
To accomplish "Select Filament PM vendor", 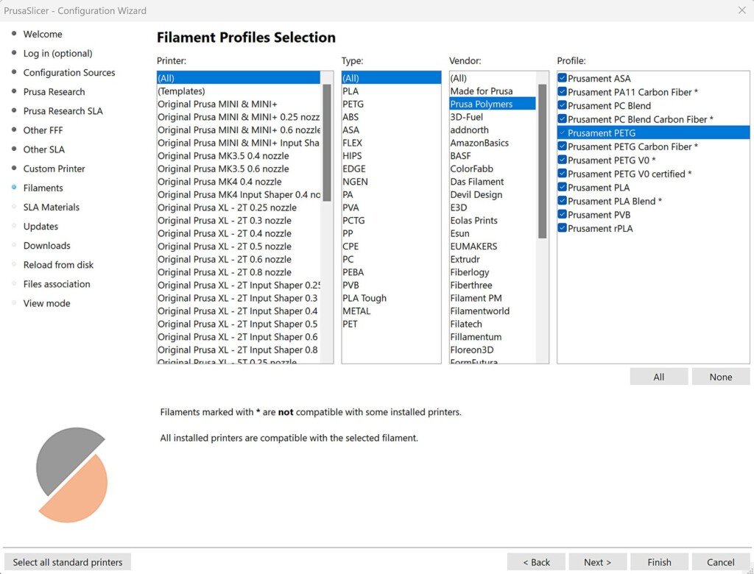I will (493, 298).
